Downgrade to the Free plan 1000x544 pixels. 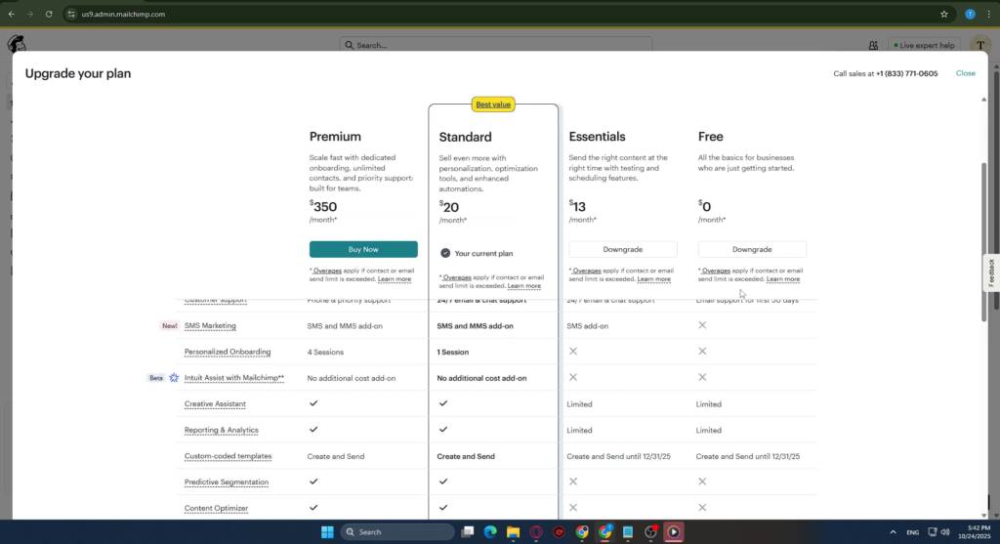tap(752, 249)
